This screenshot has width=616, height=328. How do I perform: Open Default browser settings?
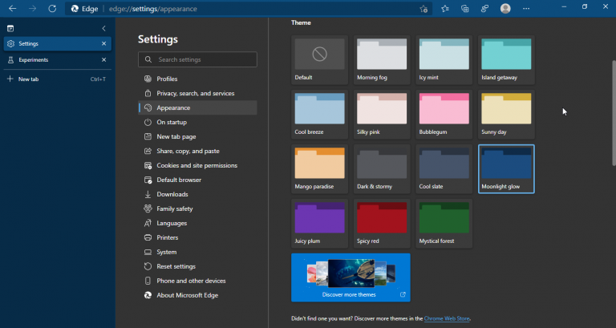coord(197,180)
